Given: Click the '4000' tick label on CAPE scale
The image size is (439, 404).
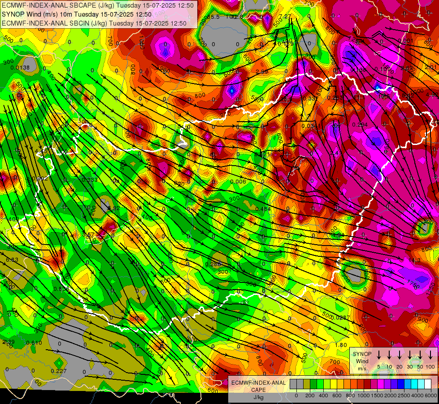Looking at the screenshot, I should [417, 395].
